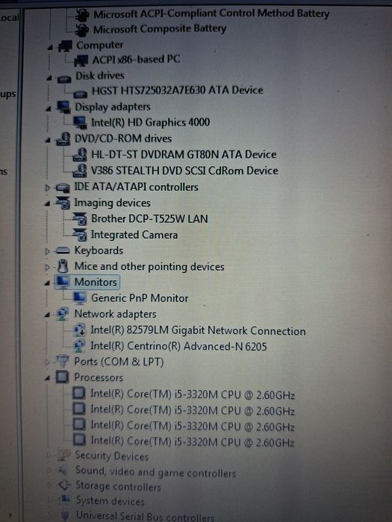The image size is (392, 522).
Task: Click the Display adapters category icon
Action: coord(63,107)
